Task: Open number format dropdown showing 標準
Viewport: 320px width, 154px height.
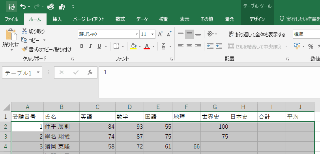Action: (x=306, y=34)
